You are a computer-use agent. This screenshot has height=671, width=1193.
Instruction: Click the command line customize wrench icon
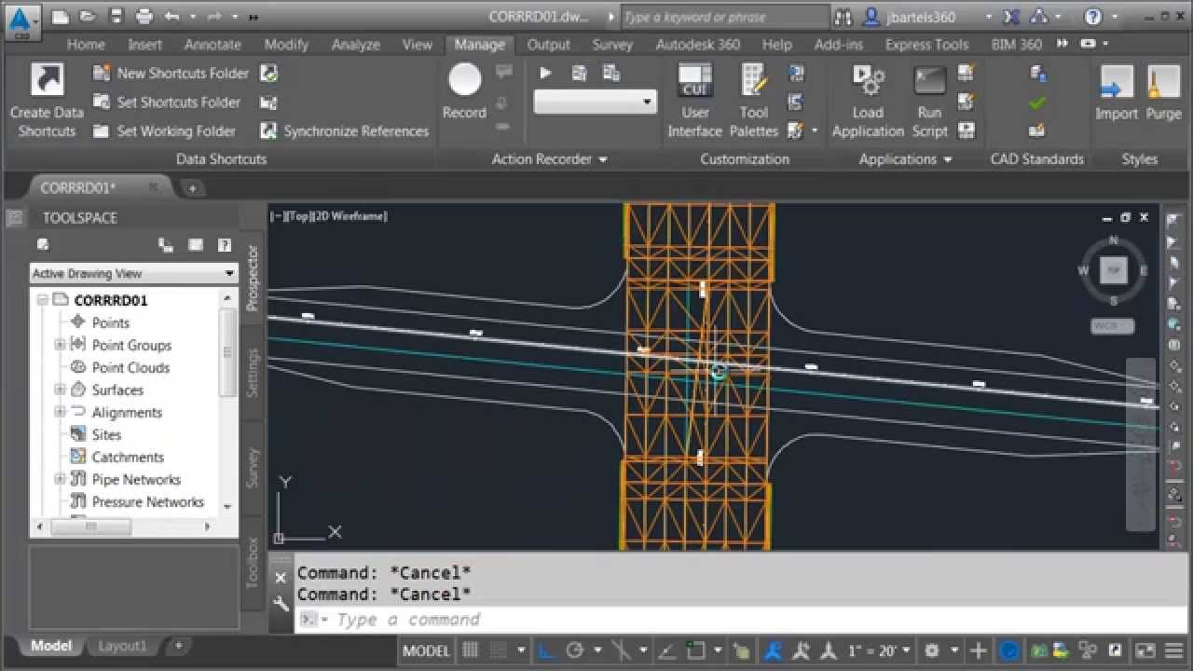coord(281,603)
